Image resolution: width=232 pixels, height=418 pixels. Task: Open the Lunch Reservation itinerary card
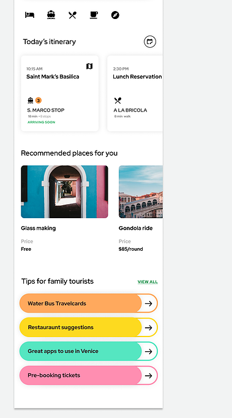pyautogui.click(x=135, y=93)
